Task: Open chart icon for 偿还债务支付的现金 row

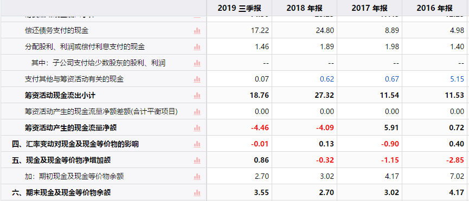Action: (197, 30)
